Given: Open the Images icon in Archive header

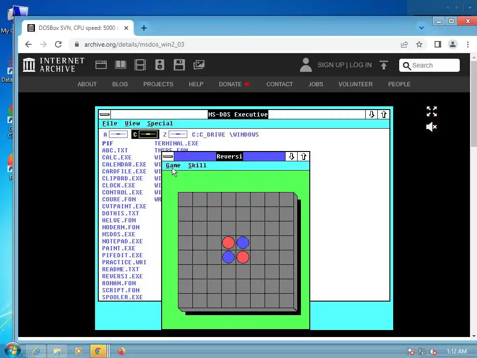Looking at the screenshot, I should click(199, 65).
